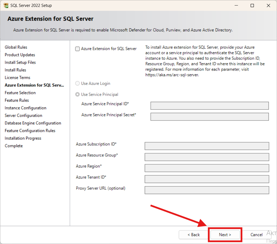The image size is (277, 244).
Task: Click the Azure Subscription ID input box
Action: [x=207, y=146]
